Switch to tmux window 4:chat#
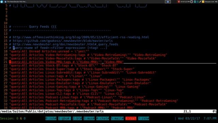The image size is (218, 123). click(103, 119)
